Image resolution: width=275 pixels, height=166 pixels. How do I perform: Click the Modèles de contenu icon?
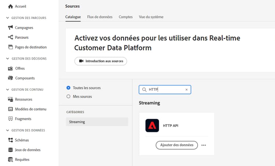(11, 109)
